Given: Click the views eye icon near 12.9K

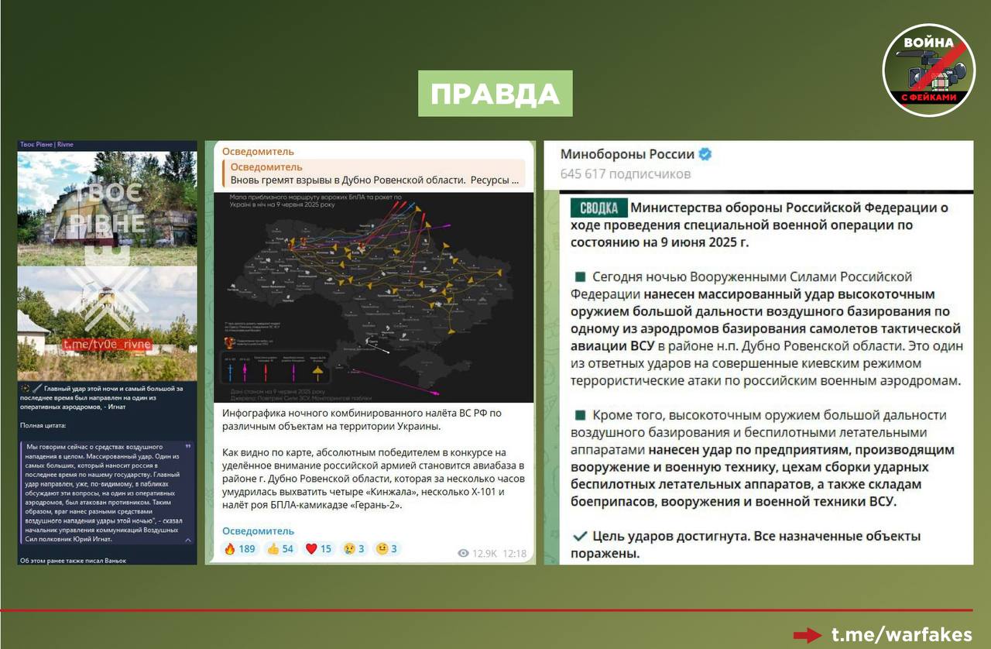Looking at the screenshot, I should point(464,553).
